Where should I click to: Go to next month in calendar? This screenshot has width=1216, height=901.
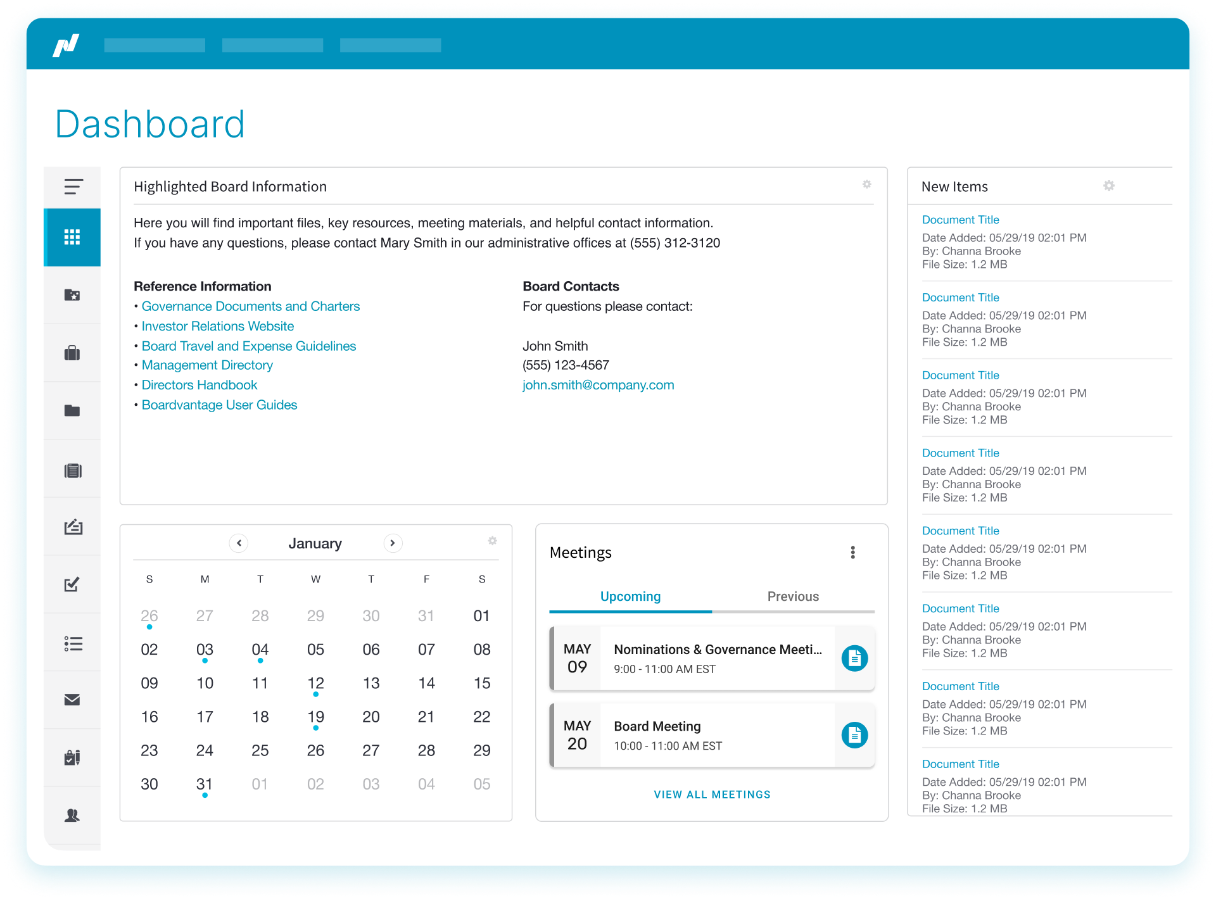pos(393,543)
